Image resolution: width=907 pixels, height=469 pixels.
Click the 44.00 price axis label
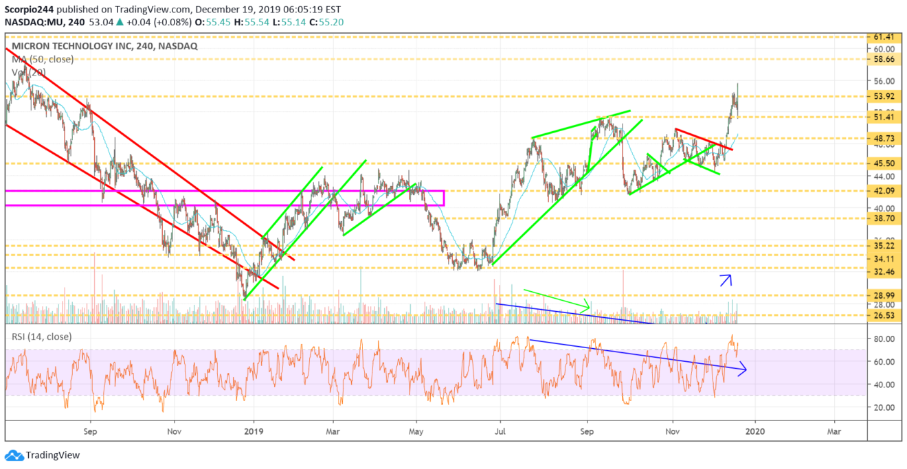coord(883,176)
